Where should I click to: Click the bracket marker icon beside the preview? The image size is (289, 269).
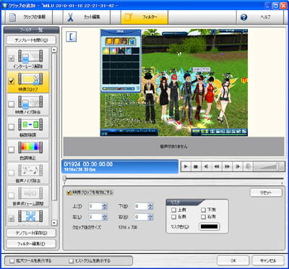[71, 37]
